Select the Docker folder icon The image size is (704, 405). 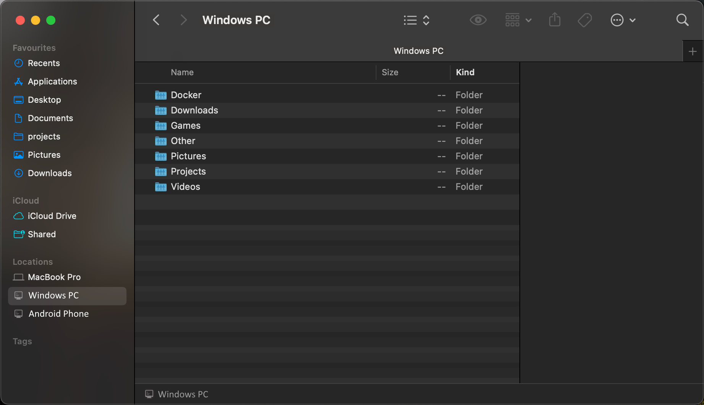pyautogui.click(x=161, y=95)
